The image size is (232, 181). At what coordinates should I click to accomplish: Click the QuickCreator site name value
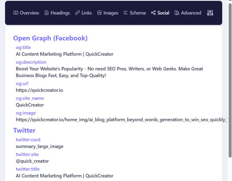click(x=30, y=105)
